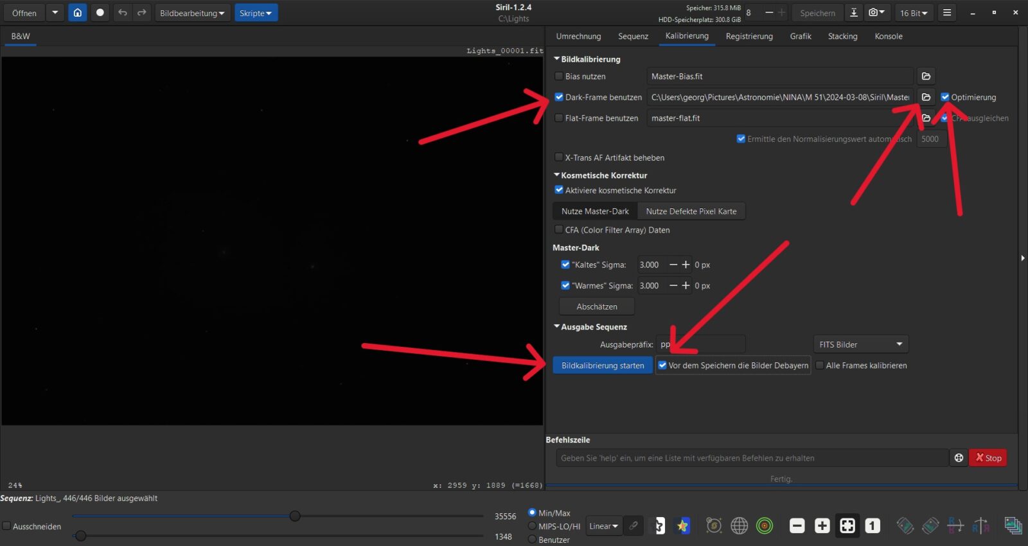Zoom out with the minus icon
The image size is (1028, 546).
[x=797, y=526]
